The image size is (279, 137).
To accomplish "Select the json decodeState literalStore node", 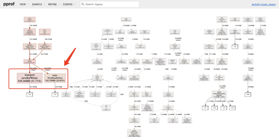I will coord(187,120).
